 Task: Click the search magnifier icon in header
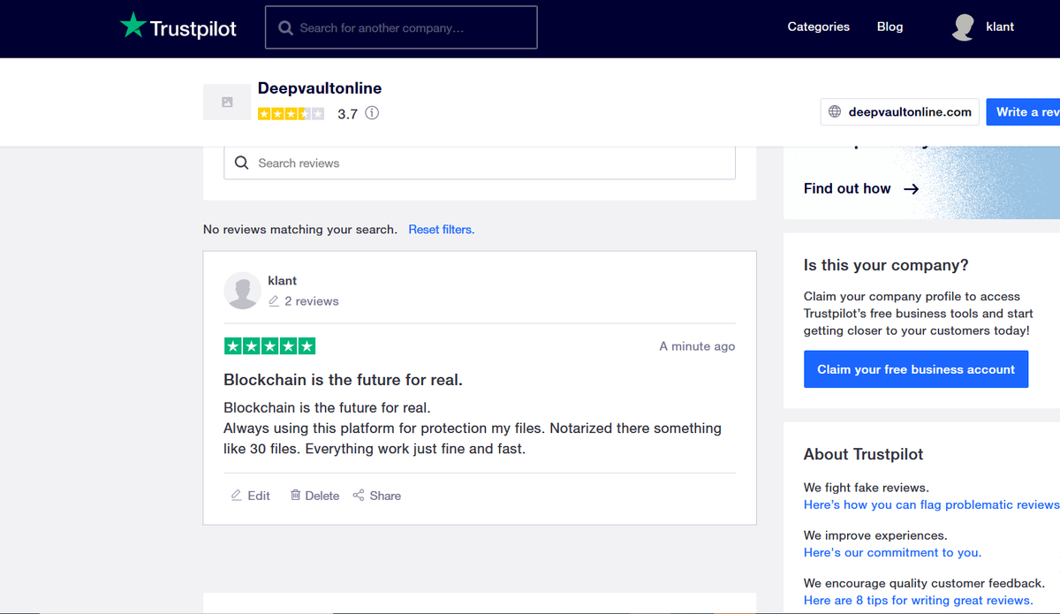[285, 28]
